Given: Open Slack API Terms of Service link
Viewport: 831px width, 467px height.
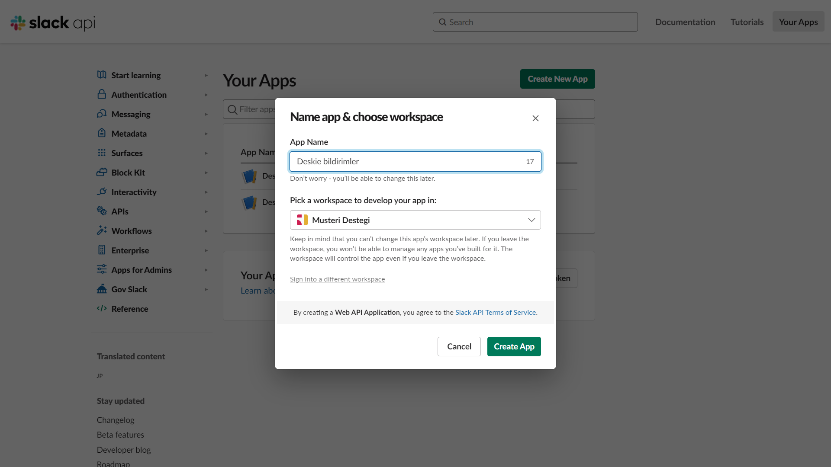Looking at the screenshot, I should 496,312.
